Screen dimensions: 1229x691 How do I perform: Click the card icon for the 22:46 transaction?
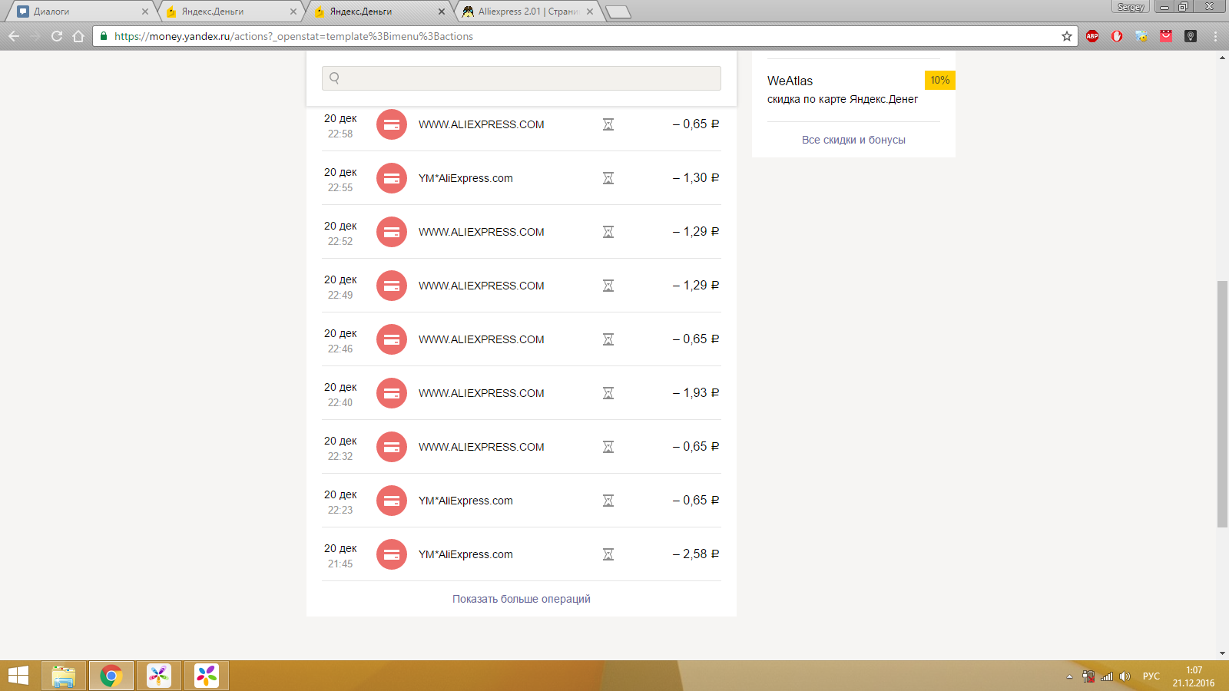tap(392, 339)
